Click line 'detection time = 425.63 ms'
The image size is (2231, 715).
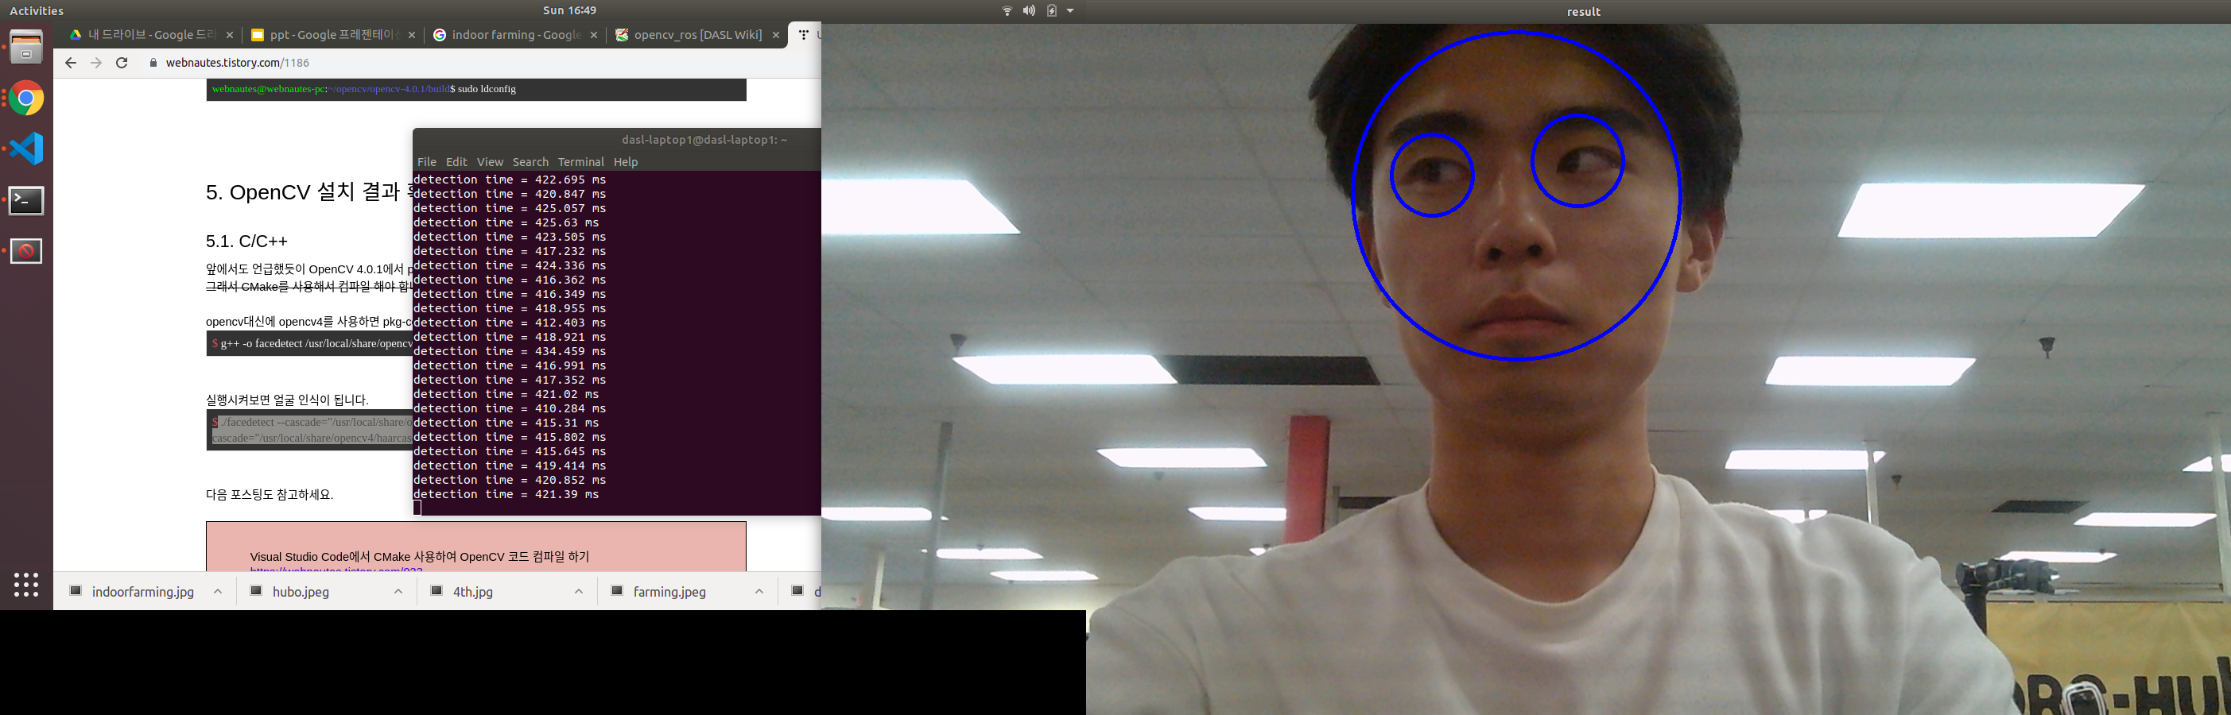click(506, 222)
